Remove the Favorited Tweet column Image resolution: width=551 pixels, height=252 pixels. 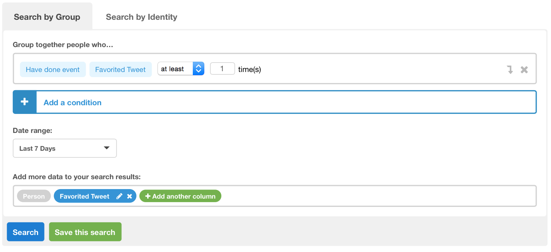point(129,196)
